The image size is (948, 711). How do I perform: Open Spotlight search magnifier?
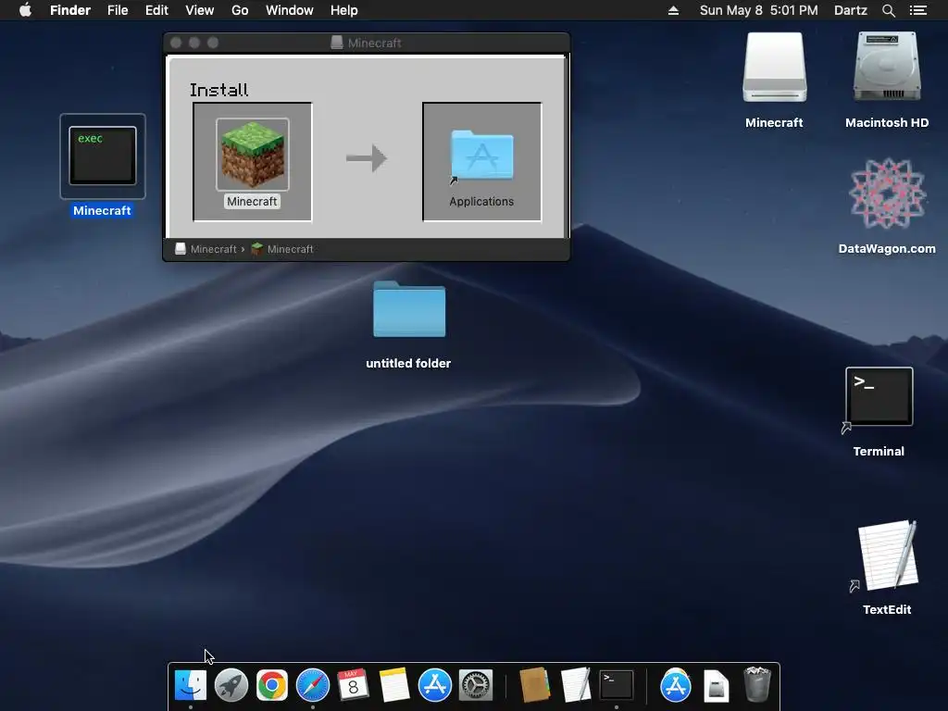pos(888,10)
